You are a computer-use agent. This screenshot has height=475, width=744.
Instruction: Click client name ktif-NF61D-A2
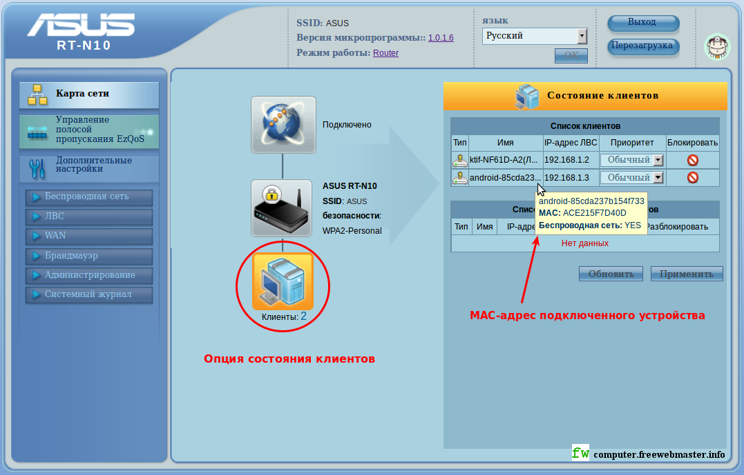click(x=504, y=160)
